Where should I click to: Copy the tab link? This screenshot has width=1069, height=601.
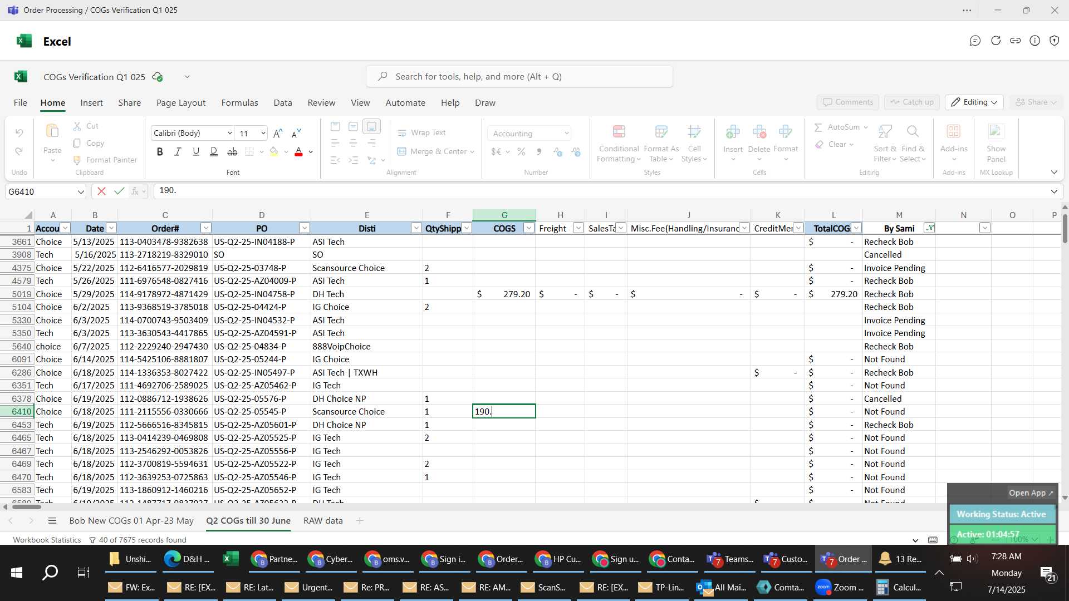click(1015, 41)
